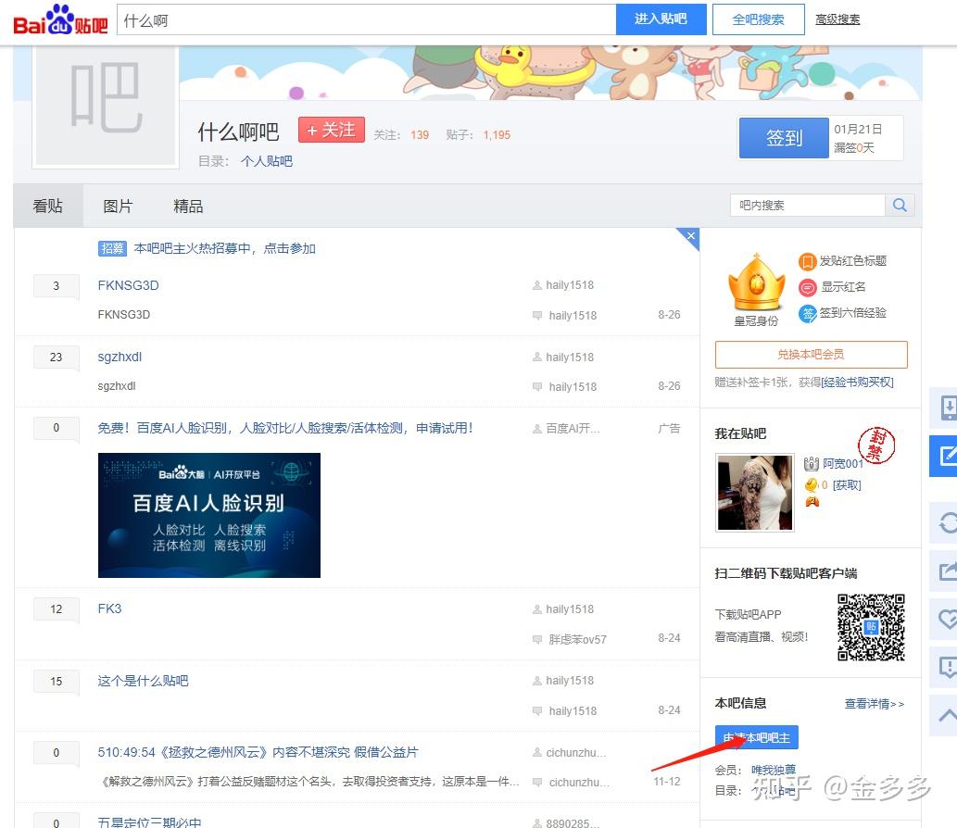Click the golden crown 皇冠身份 icon
The height and width of the screenshot is (828, 957).
[756, 283]
